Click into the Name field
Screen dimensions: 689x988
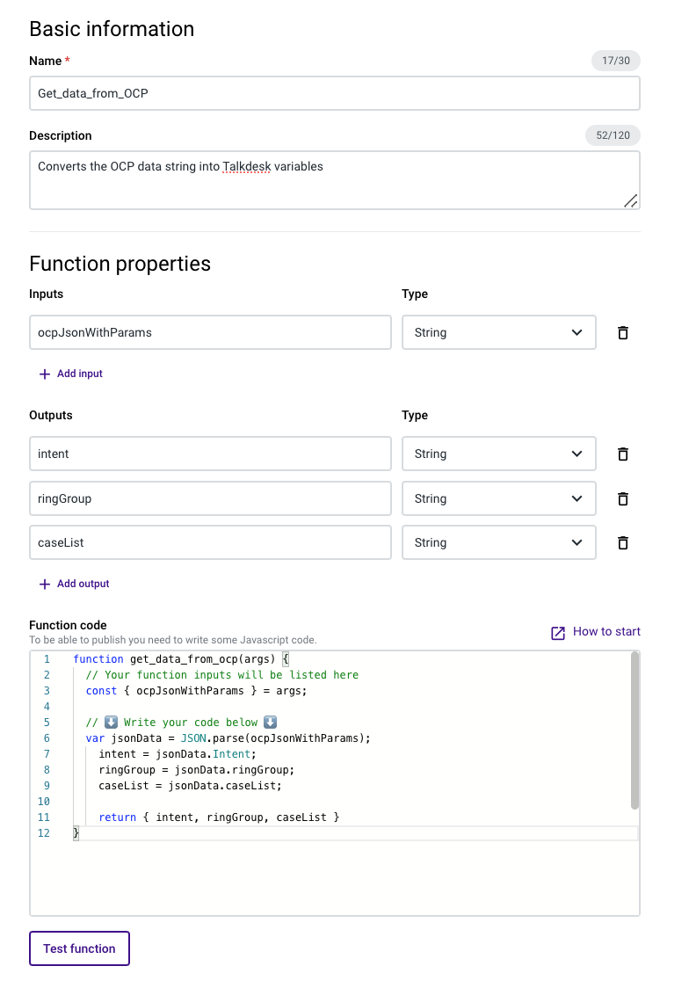[334, 93]
